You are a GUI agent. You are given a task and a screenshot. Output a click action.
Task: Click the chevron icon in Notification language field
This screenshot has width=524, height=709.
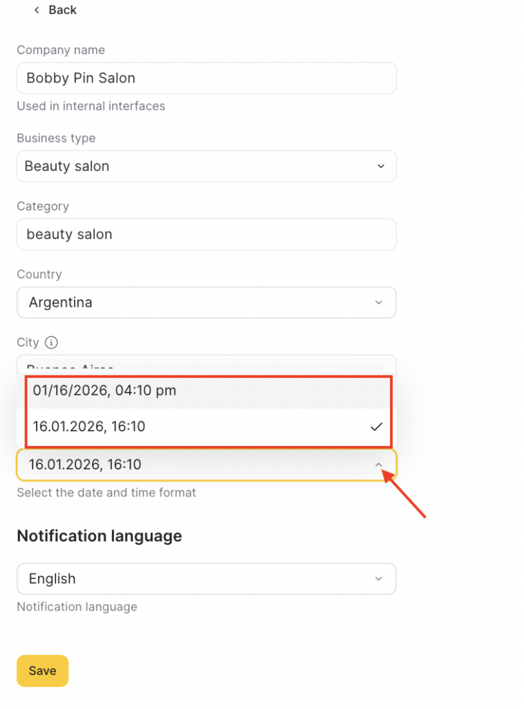(x=378, y=579)
